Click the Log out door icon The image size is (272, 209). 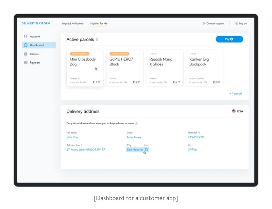pos(236,23)
